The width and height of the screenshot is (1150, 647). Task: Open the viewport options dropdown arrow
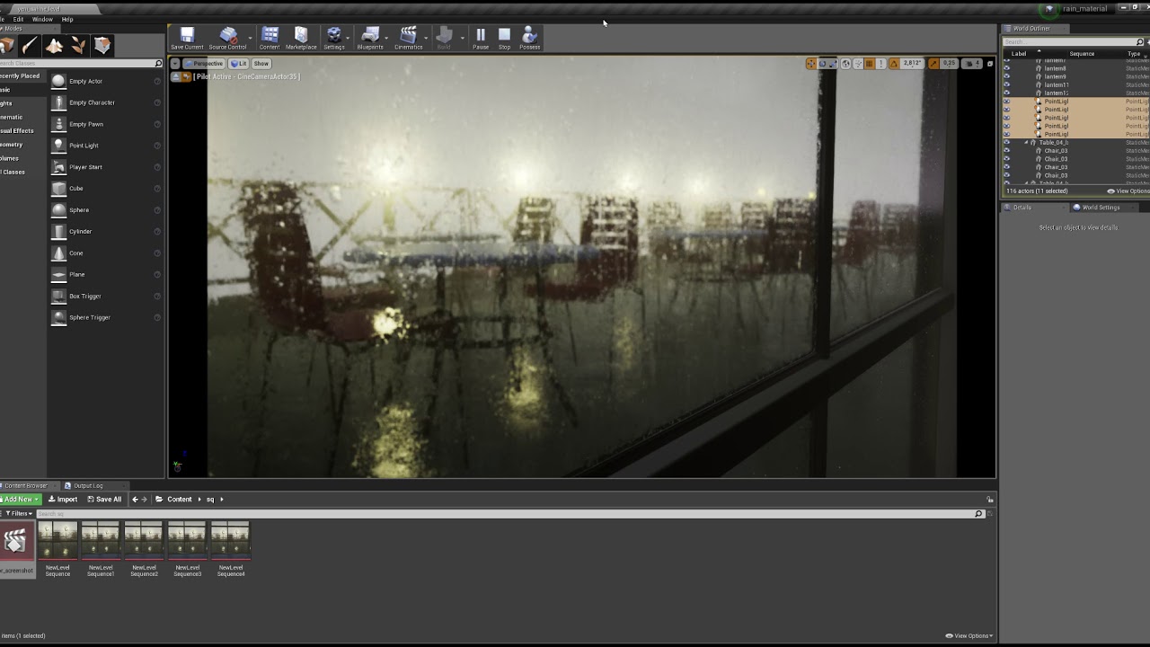click(x=175, y=64)
